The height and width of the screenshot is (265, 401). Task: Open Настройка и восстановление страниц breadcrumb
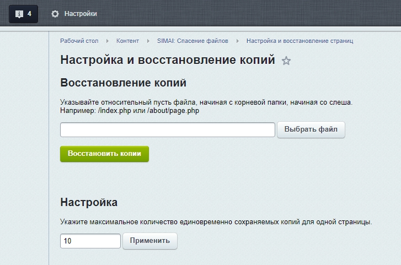300,41
